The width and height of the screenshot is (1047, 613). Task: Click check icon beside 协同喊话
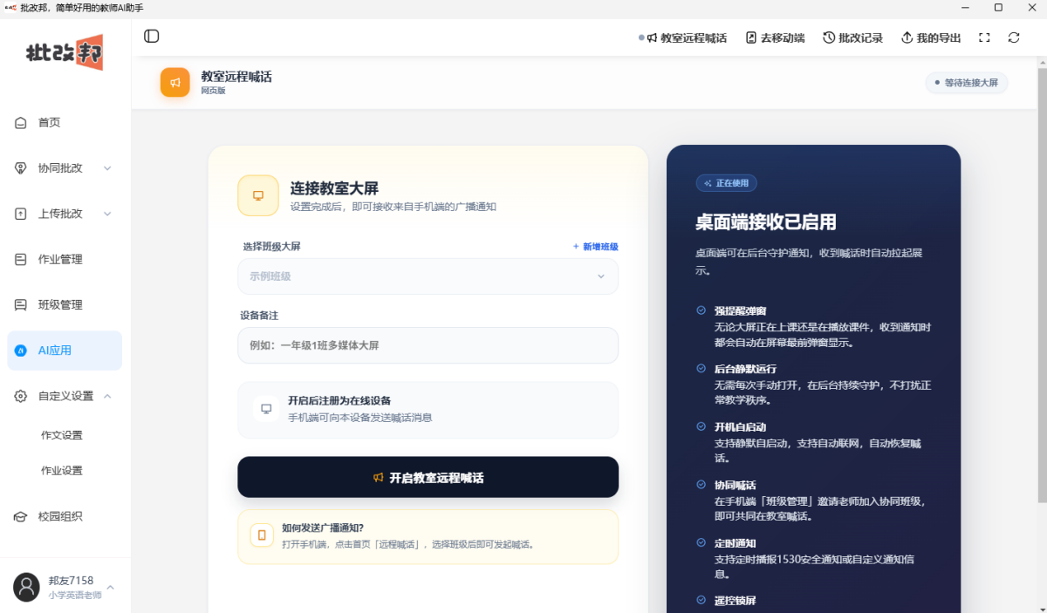click(x=701, y=485)
